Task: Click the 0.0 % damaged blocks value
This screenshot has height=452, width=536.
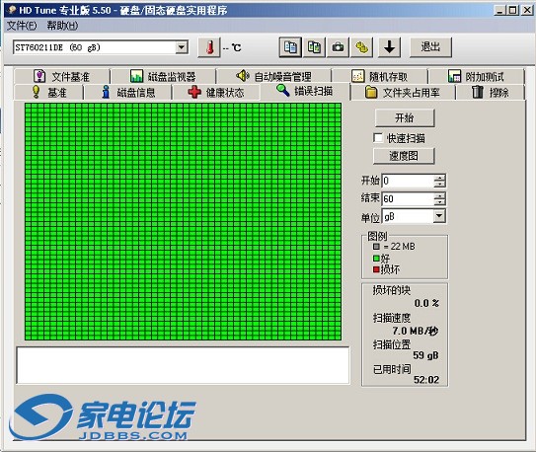Action: 426,303
